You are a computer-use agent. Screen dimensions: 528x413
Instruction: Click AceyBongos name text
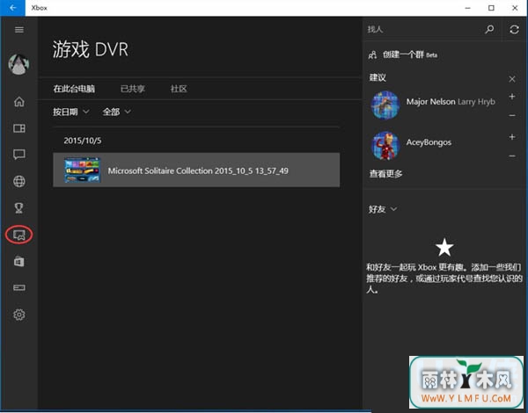pyautogui.click(x=429, y=142)
